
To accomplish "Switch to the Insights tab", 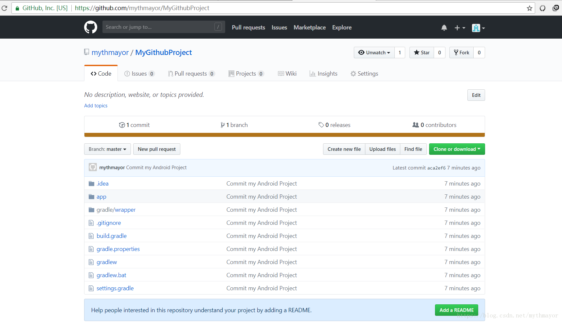I will click(x=323, y=74).
